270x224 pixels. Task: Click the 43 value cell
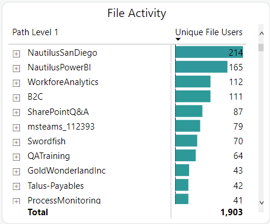click(x=238, y=171)
